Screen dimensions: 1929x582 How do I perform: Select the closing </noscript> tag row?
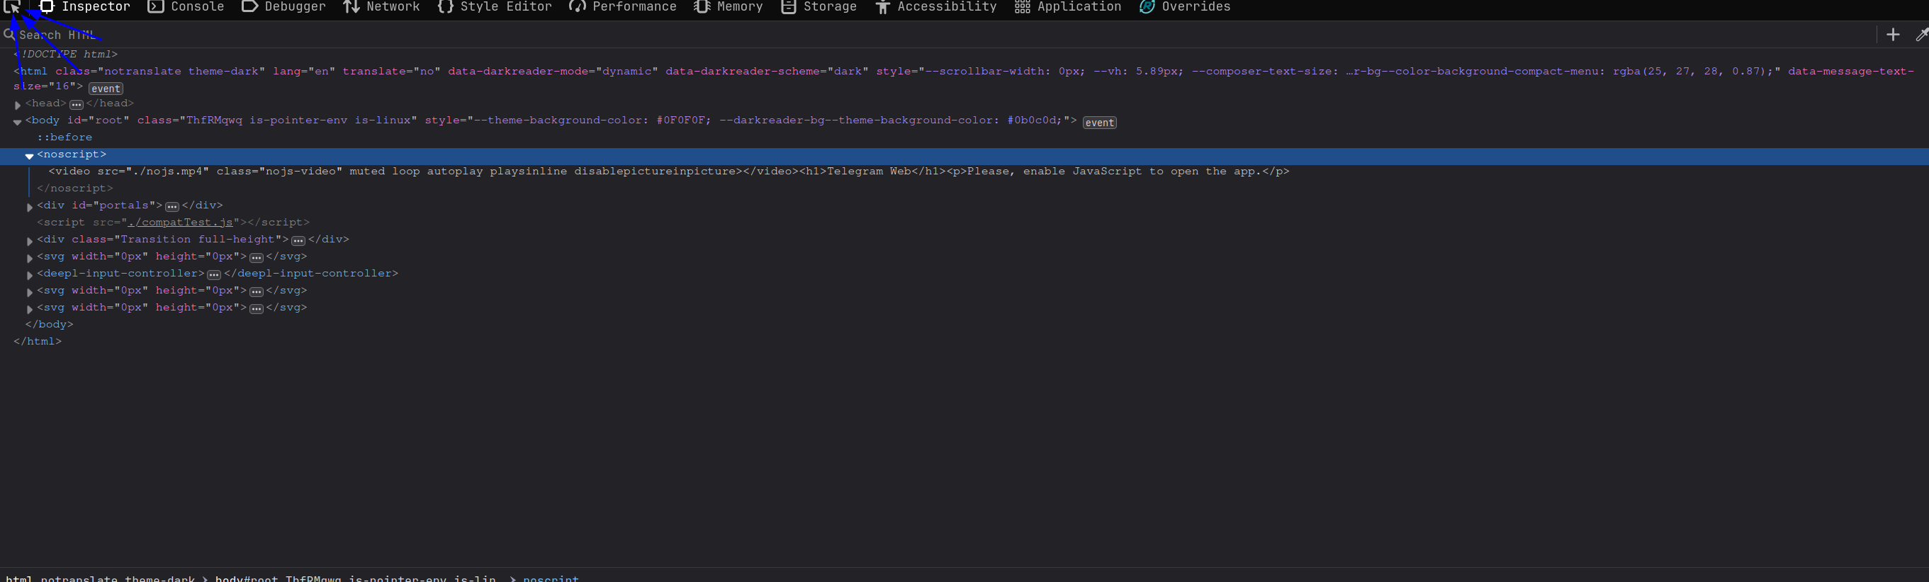click(x=75, y=188)
